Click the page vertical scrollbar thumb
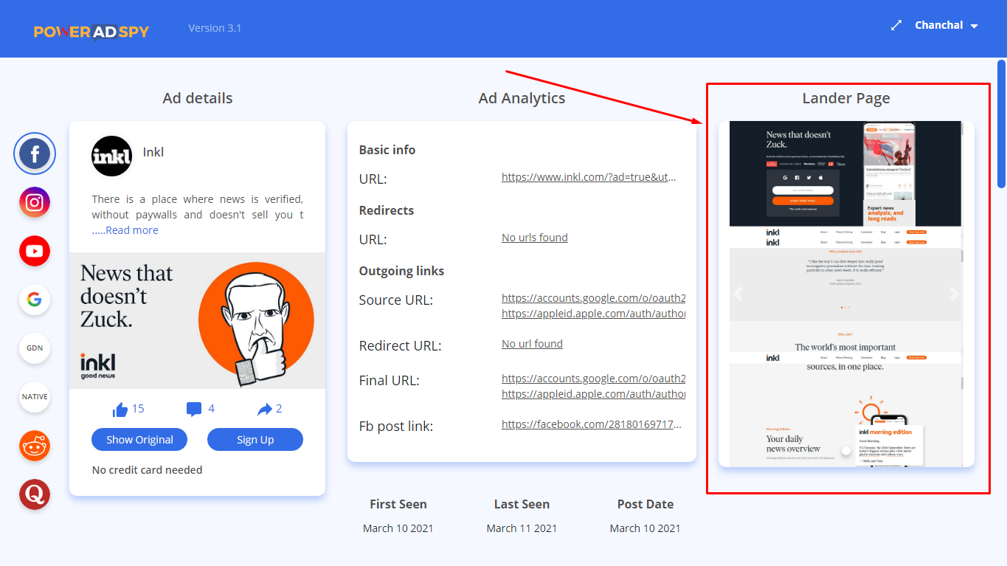The width and height of the screenshot is (1007, 566). [x=1001, y=124]
